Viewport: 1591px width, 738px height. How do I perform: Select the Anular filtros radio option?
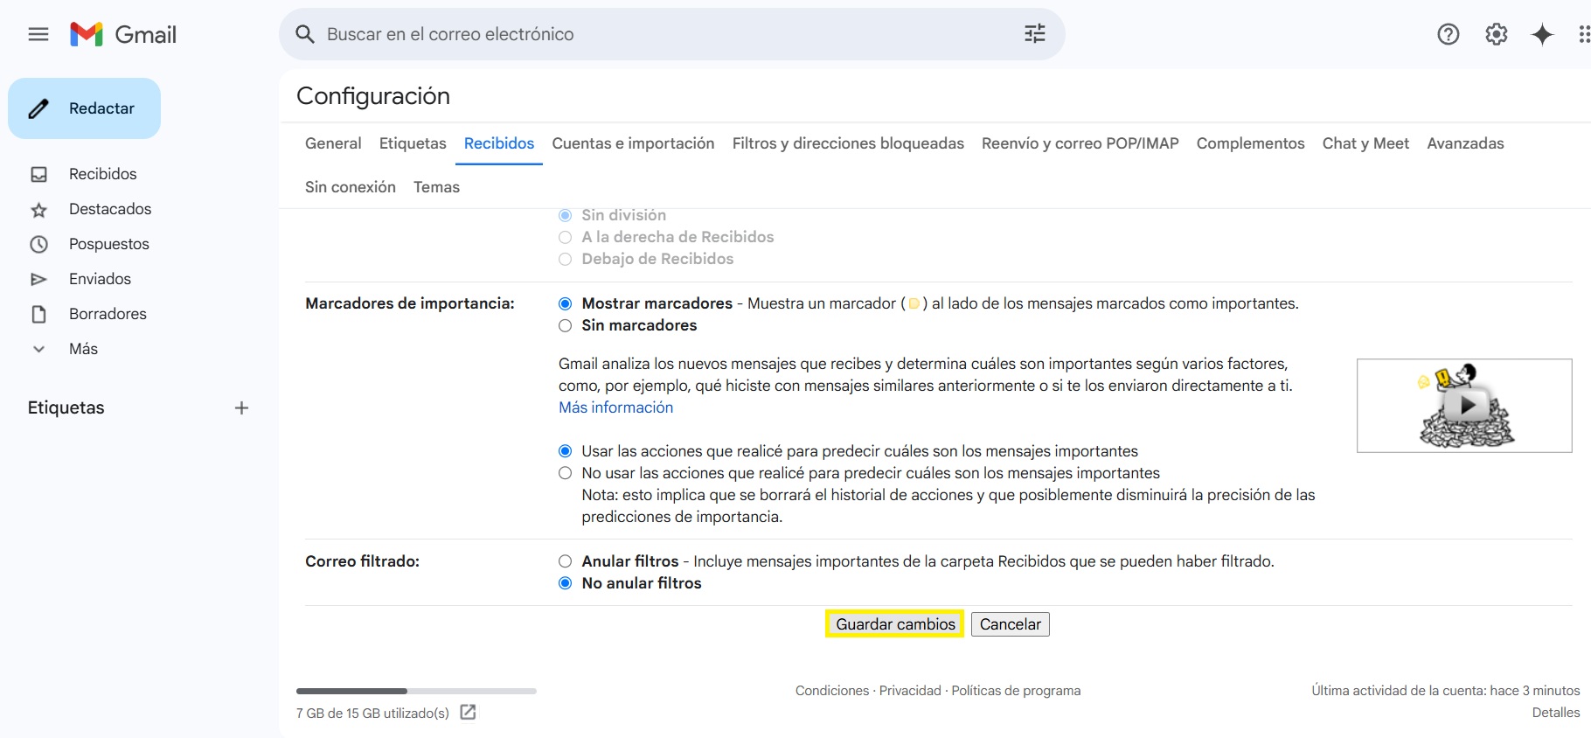coord(566,561)
